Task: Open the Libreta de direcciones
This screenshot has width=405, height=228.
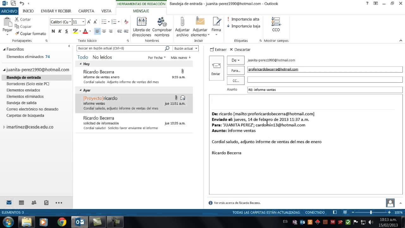Action: (x=141, y=27)
